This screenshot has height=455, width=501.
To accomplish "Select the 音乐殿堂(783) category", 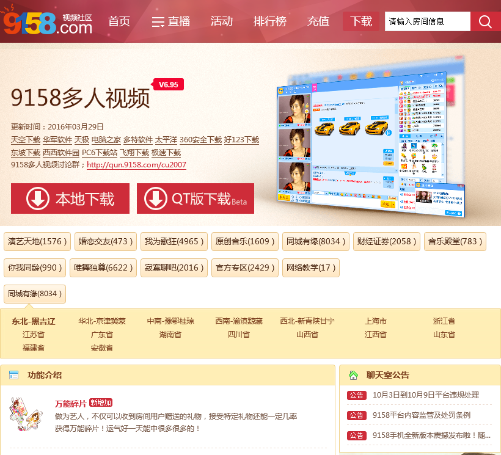I will click(455, 241).
